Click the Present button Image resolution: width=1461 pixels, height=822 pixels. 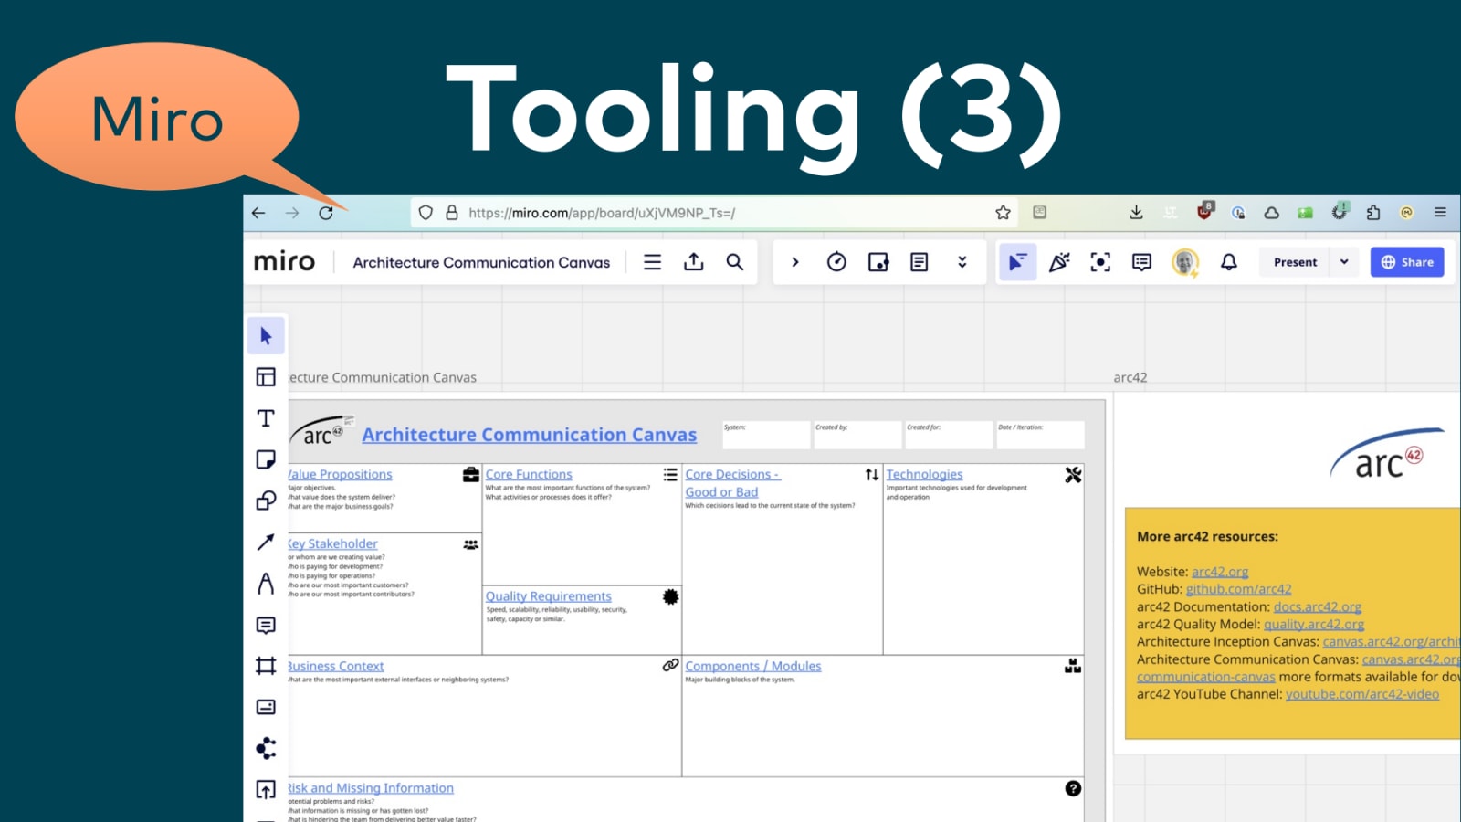(x=1295, y=262)
